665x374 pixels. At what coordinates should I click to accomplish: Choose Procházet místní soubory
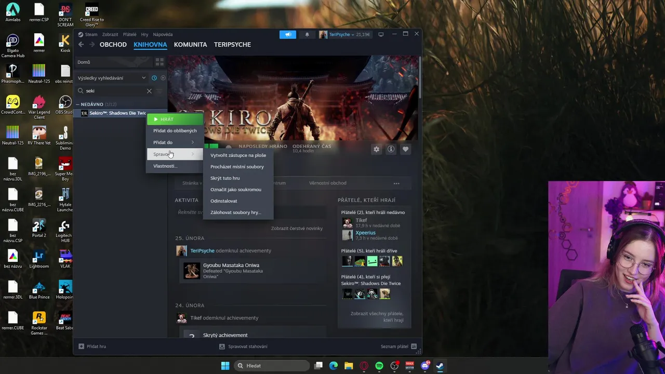point(238,167)
